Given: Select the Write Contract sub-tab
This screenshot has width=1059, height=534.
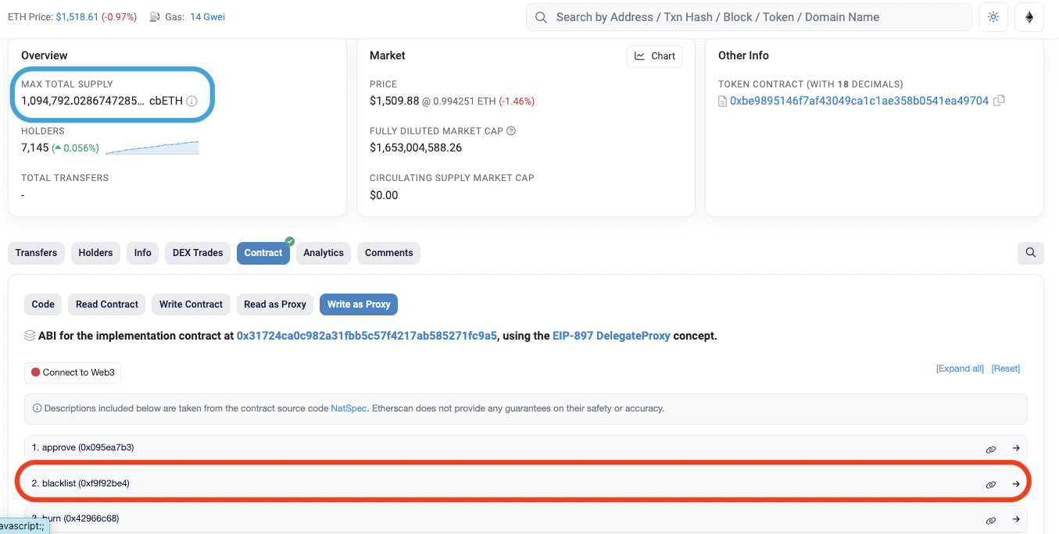Looking at the screenshot, I should (x=191, y=304).
